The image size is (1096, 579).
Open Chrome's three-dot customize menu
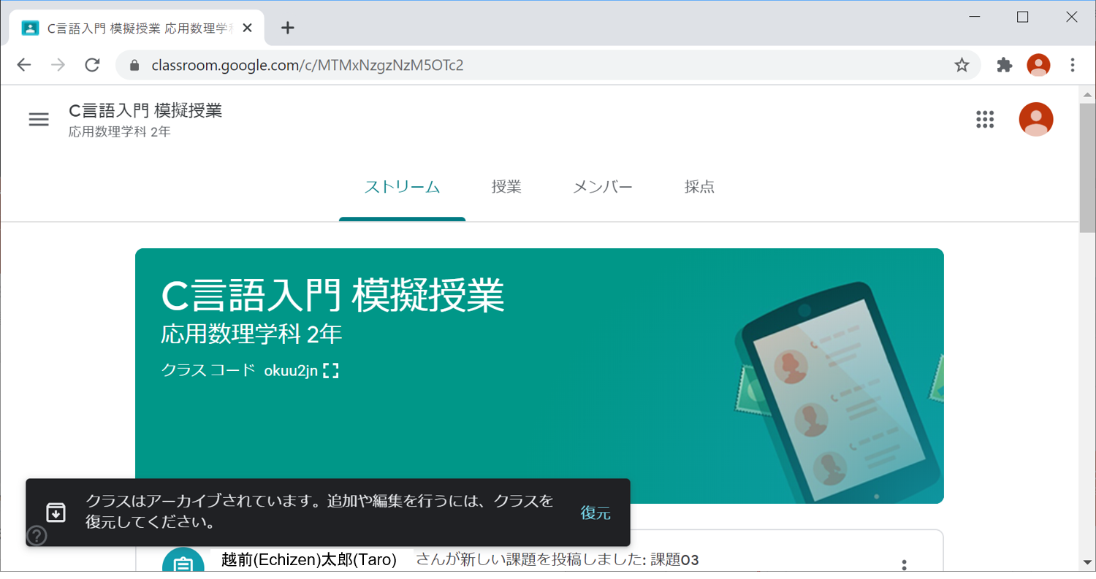click(1073, 66)
